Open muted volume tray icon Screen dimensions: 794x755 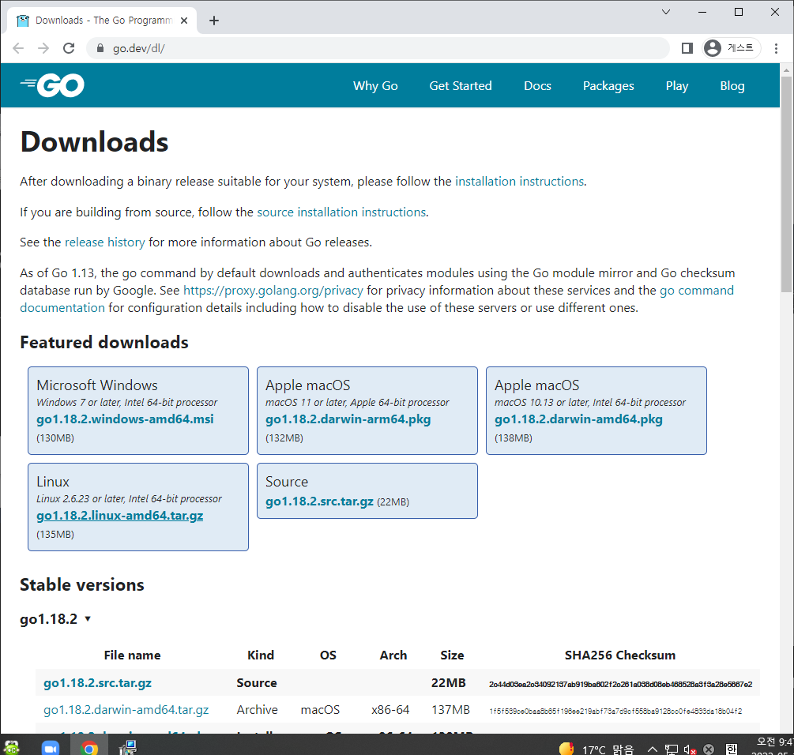(690, 749)
